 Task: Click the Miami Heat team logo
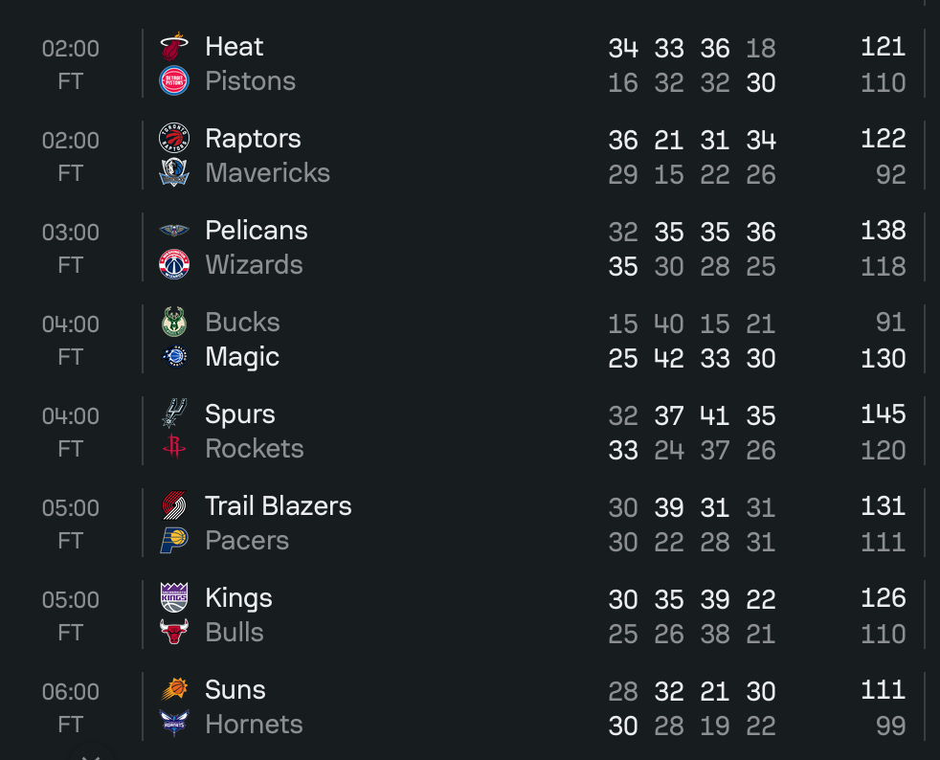[174, 47]
